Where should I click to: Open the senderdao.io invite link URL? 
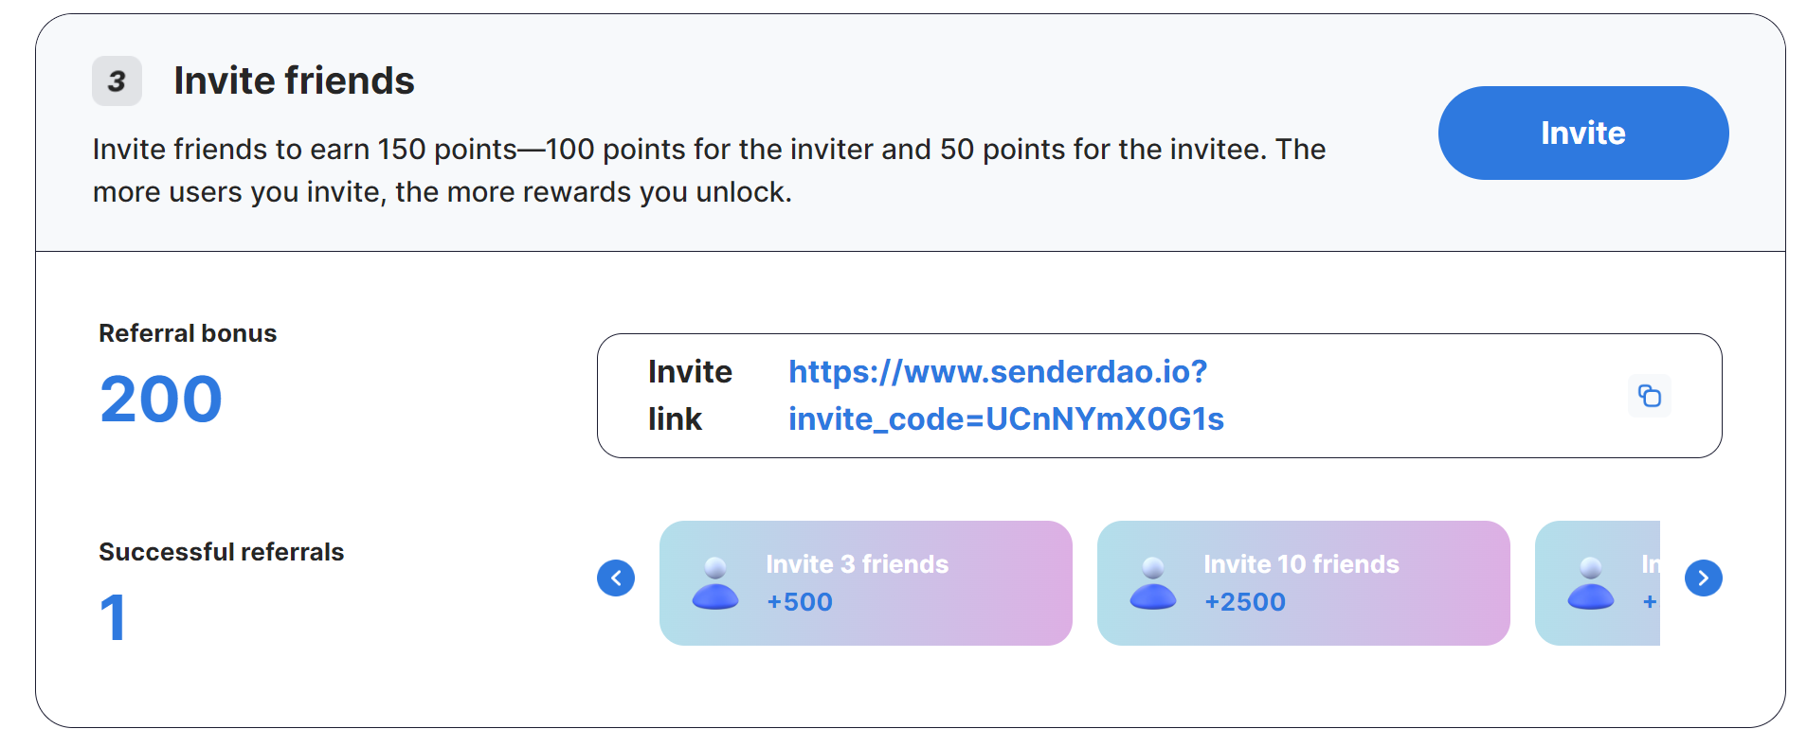coord(1005,395)
